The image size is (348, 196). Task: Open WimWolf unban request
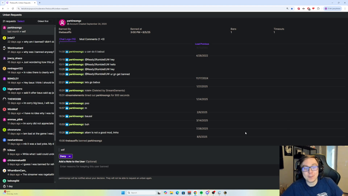click(x=28, y=111)
